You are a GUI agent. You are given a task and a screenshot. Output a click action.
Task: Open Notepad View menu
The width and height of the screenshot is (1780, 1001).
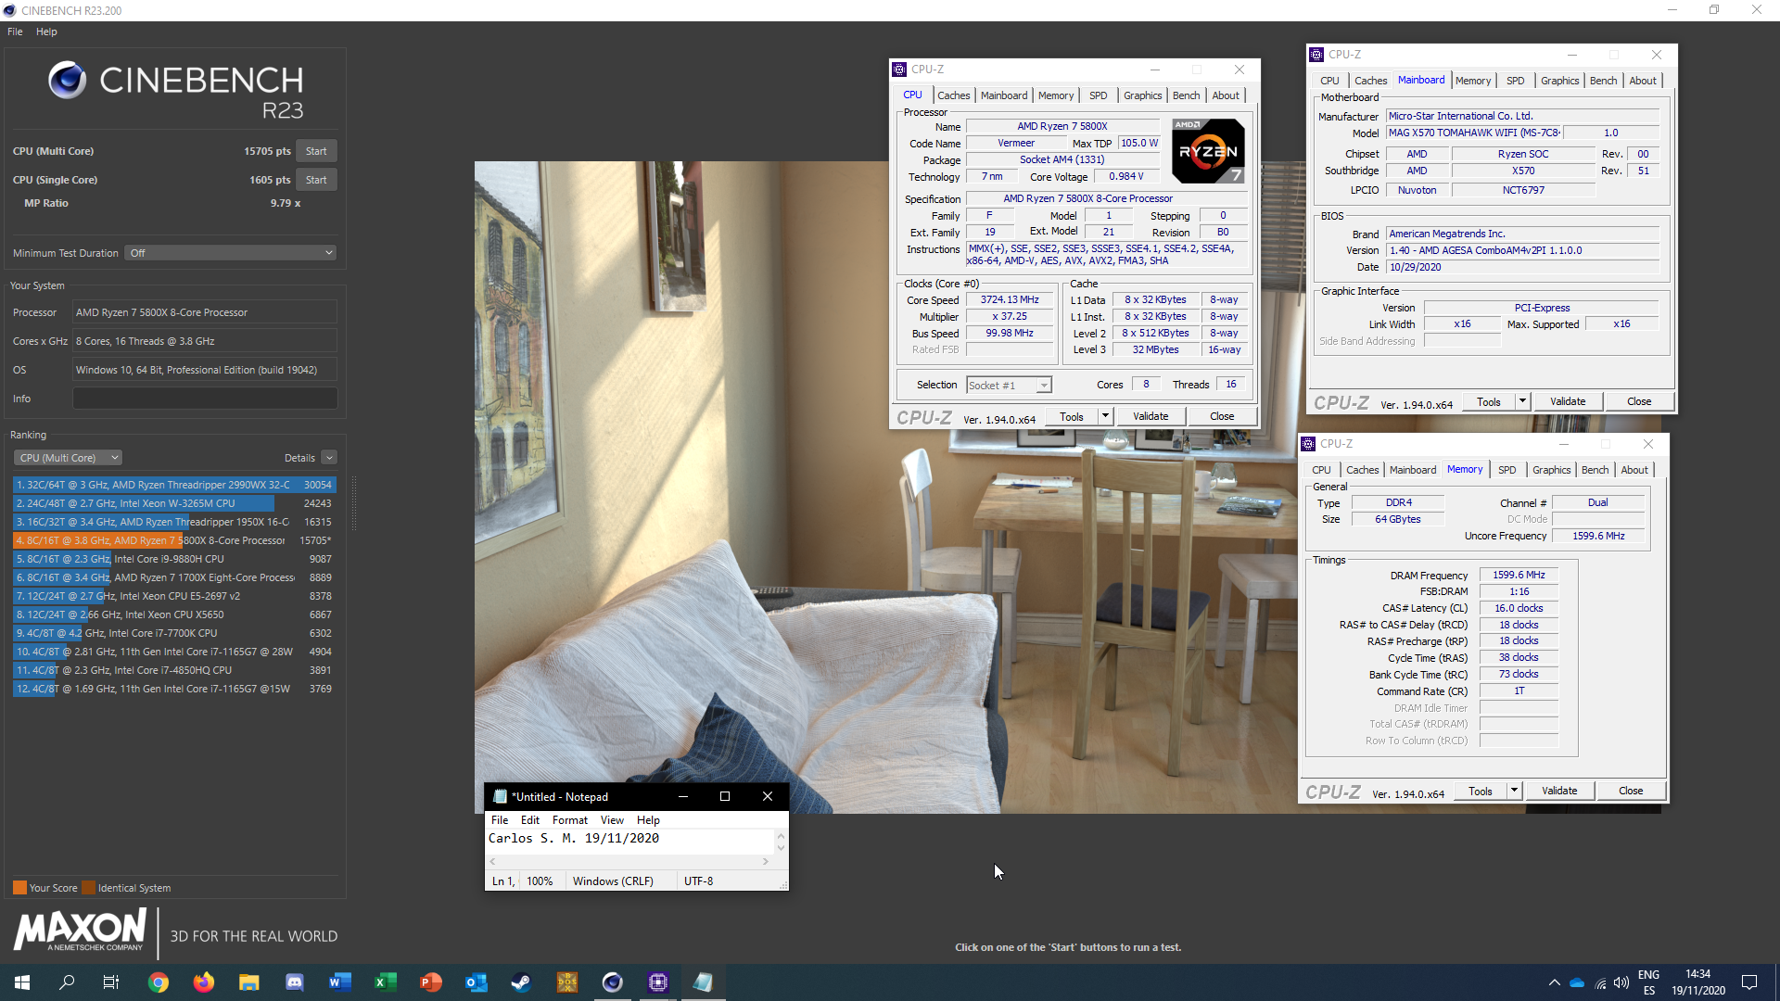coord(612,820)
